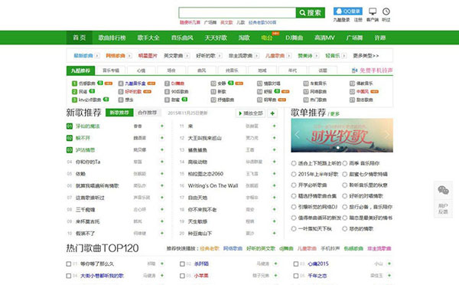Expand the arrow next to 儿童歌曲
Screen dimensions: 459x285
(x=289, y=55)
